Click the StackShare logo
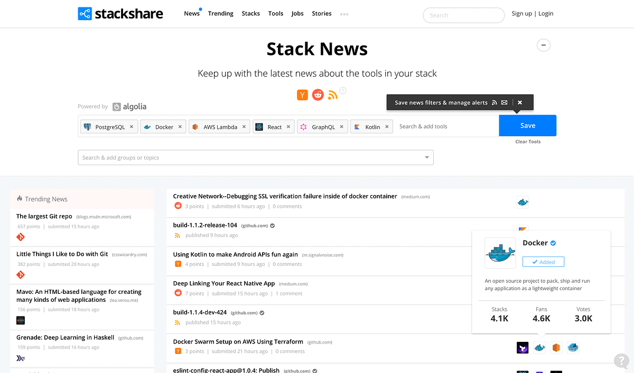 click(x=120, y=13)
